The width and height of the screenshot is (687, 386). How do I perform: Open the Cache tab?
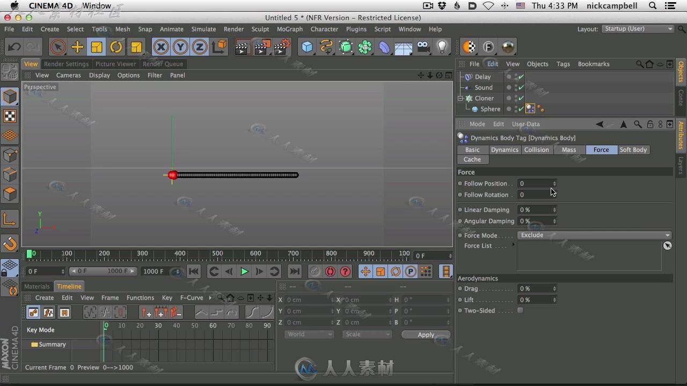tap(472, 159)
